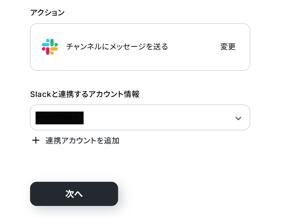Viewport: 282px width, 218px height.
Task: Select the blacked-out YoomDemo account name
Action: pyautogui.click(x=59, y=118)
